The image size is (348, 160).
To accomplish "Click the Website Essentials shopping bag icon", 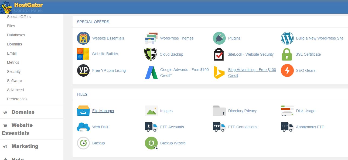I will tap(83, 38).
